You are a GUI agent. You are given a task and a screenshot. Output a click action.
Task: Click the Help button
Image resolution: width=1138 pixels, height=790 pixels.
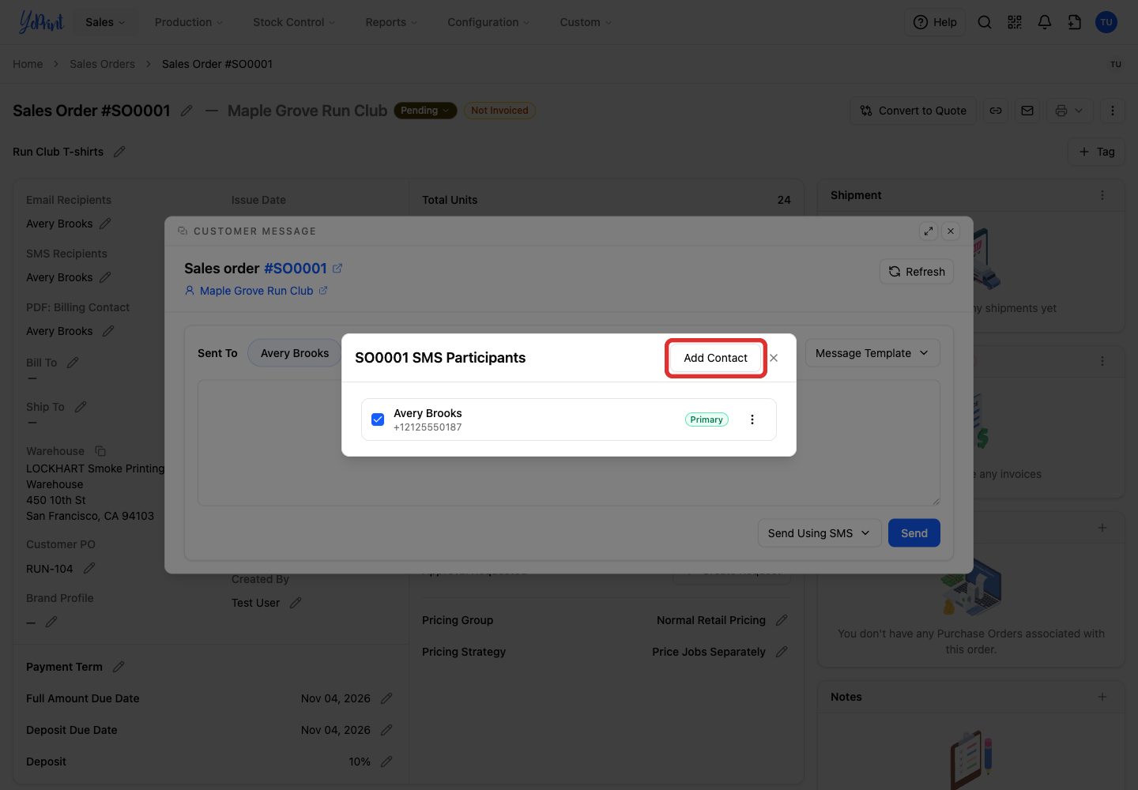tap(935, 22)
